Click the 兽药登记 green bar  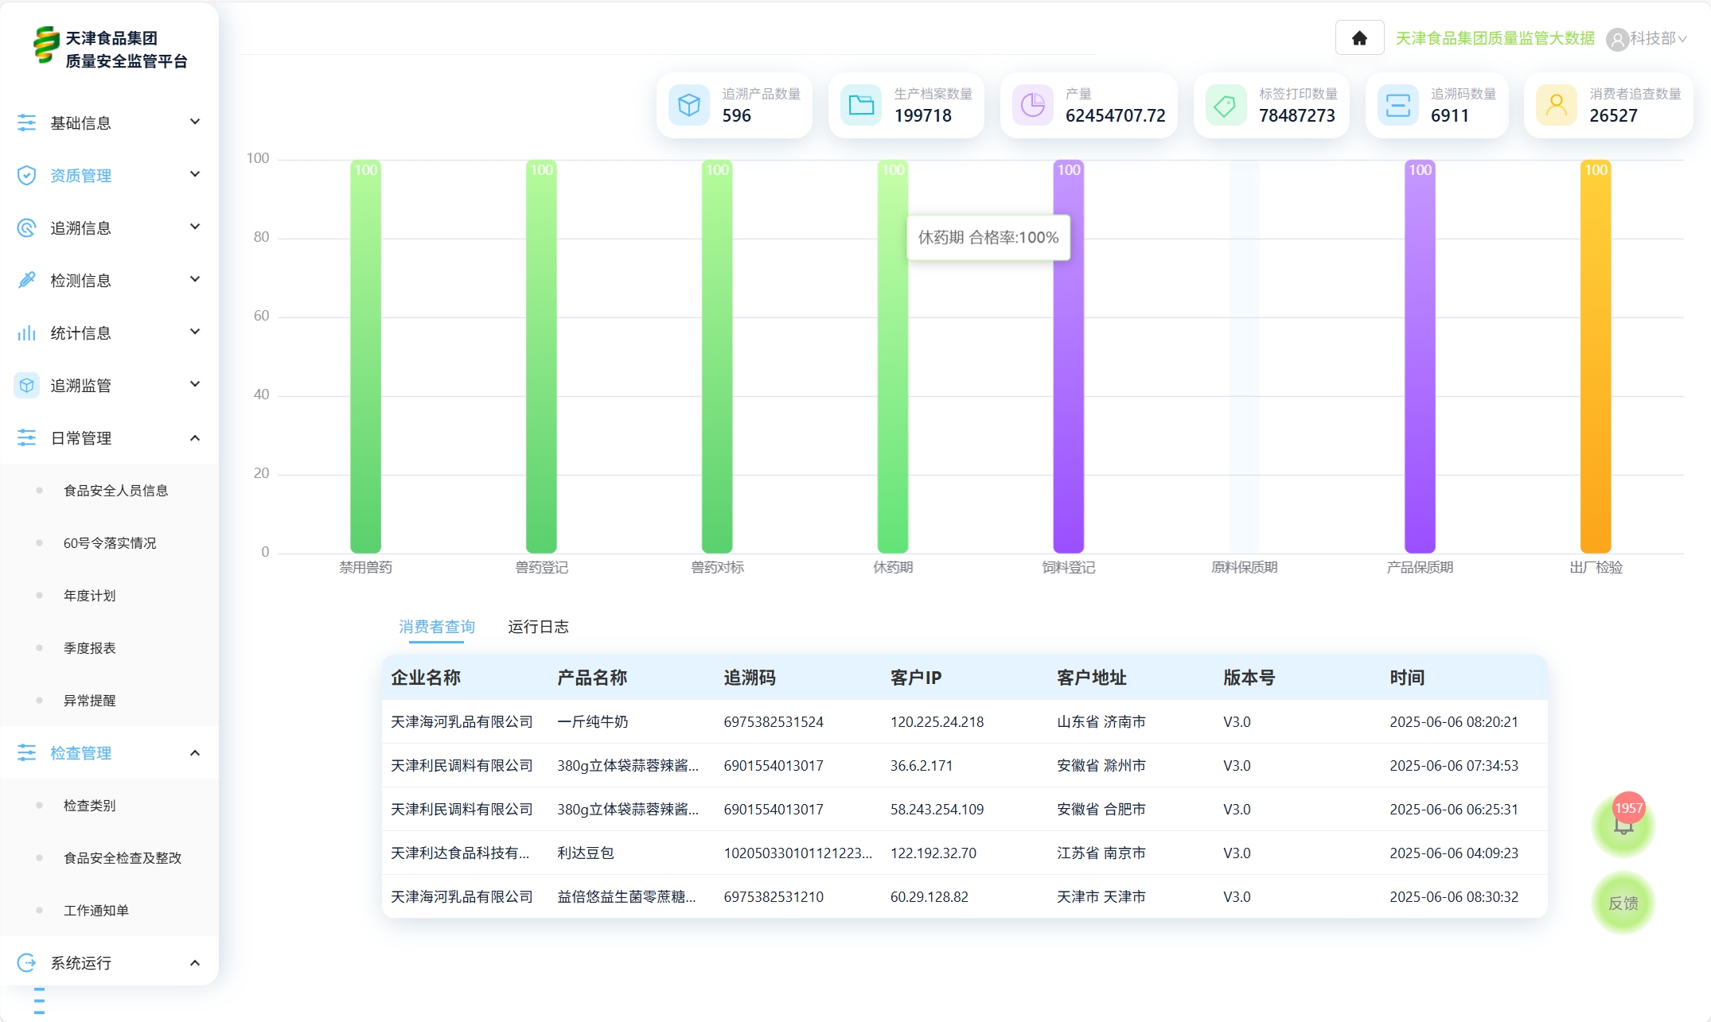coord(541,356)
